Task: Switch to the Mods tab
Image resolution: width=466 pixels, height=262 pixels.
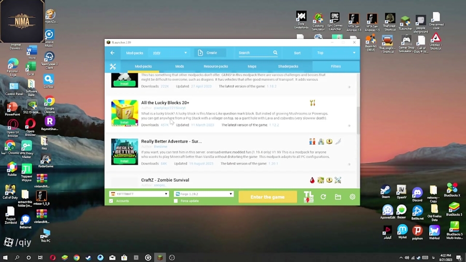Action: point(180,67)
